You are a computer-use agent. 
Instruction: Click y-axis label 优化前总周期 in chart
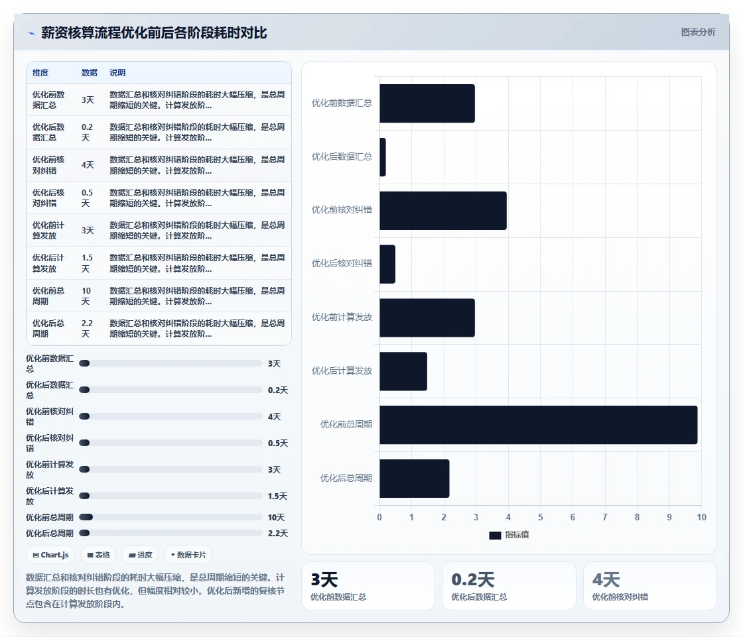tap(346, 424)
